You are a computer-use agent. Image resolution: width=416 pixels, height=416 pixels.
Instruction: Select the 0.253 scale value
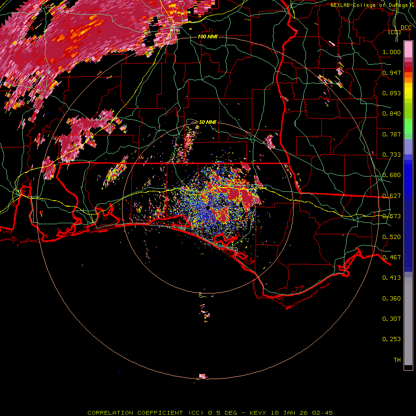coord(392,339)
